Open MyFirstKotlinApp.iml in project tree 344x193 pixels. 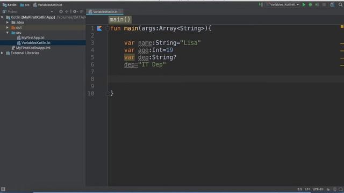click(31, 48)
